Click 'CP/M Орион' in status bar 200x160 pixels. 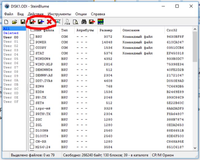[163, 155]
